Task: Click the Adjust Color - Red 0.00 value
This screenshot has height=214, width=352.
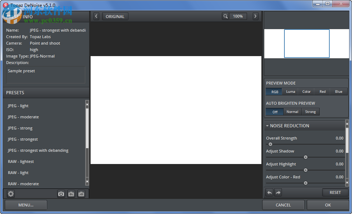Action: [339, 177]
